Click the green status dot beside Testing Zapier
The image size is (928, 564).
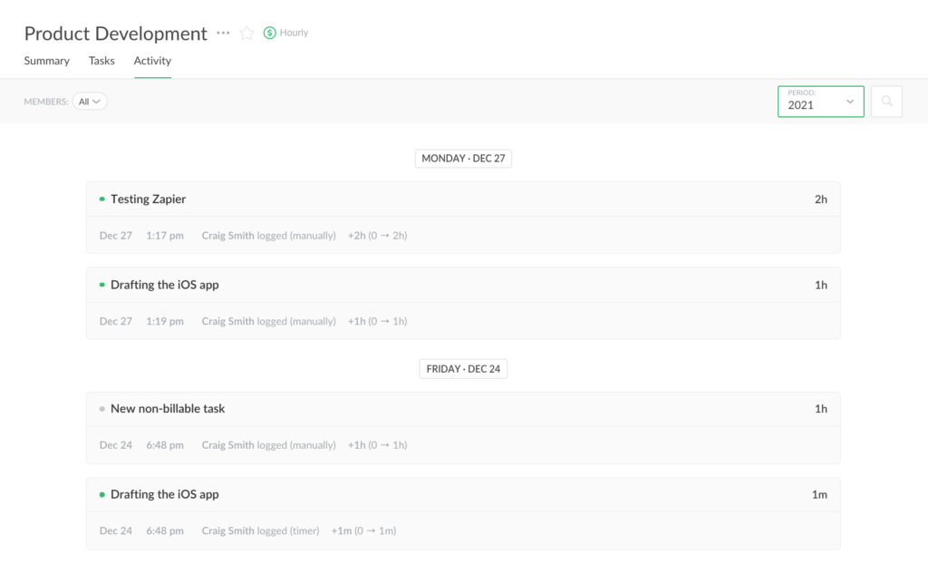[102, 199]
